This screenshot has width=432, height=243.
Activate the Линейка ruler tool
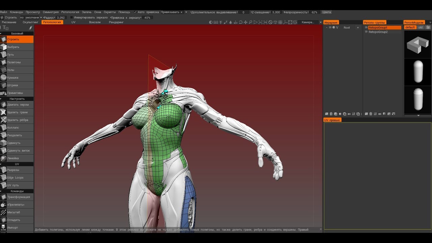(x=17, y=158)
